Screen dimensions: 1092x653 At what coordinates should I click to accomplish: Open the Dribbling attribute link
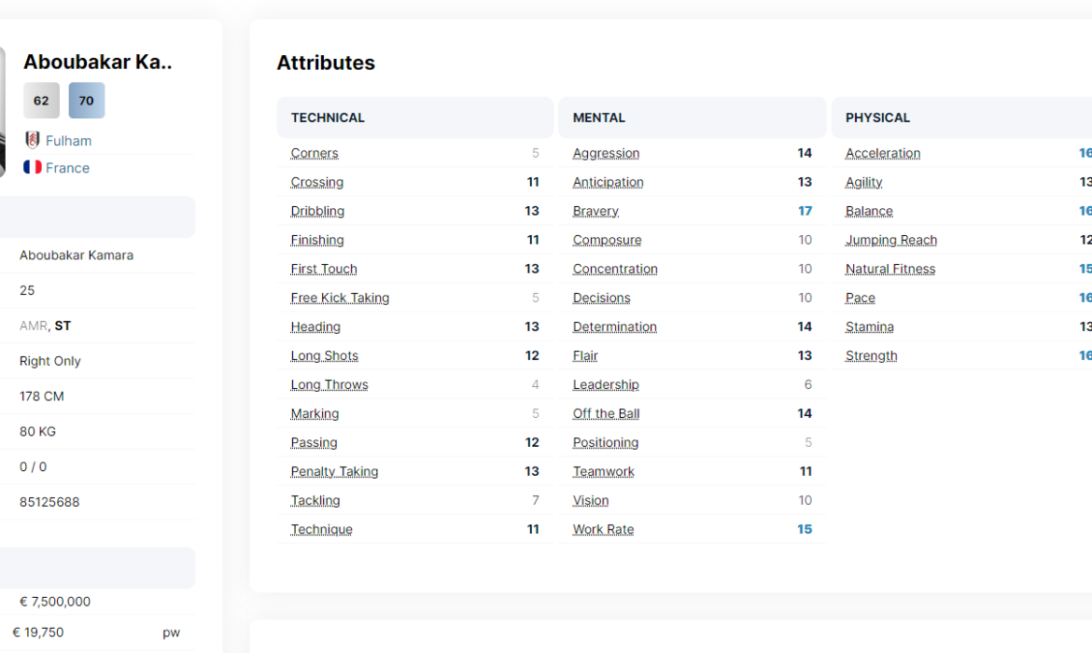pyautogui.click(x=317, y=211)
